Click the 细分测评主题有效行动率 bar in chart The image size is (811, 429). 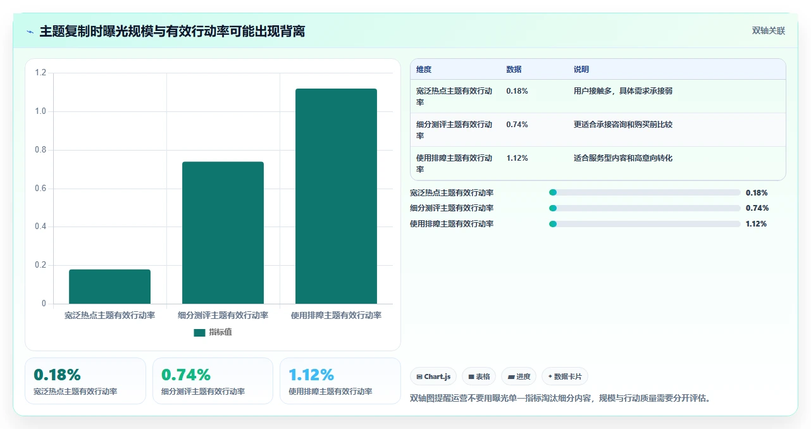[223, 233]
